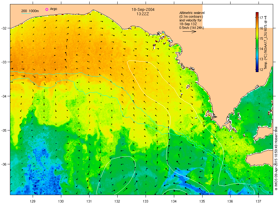Screen dimensions: 280x205
Task: Click longitude axis label 135
Action: [x=202, y=201]
